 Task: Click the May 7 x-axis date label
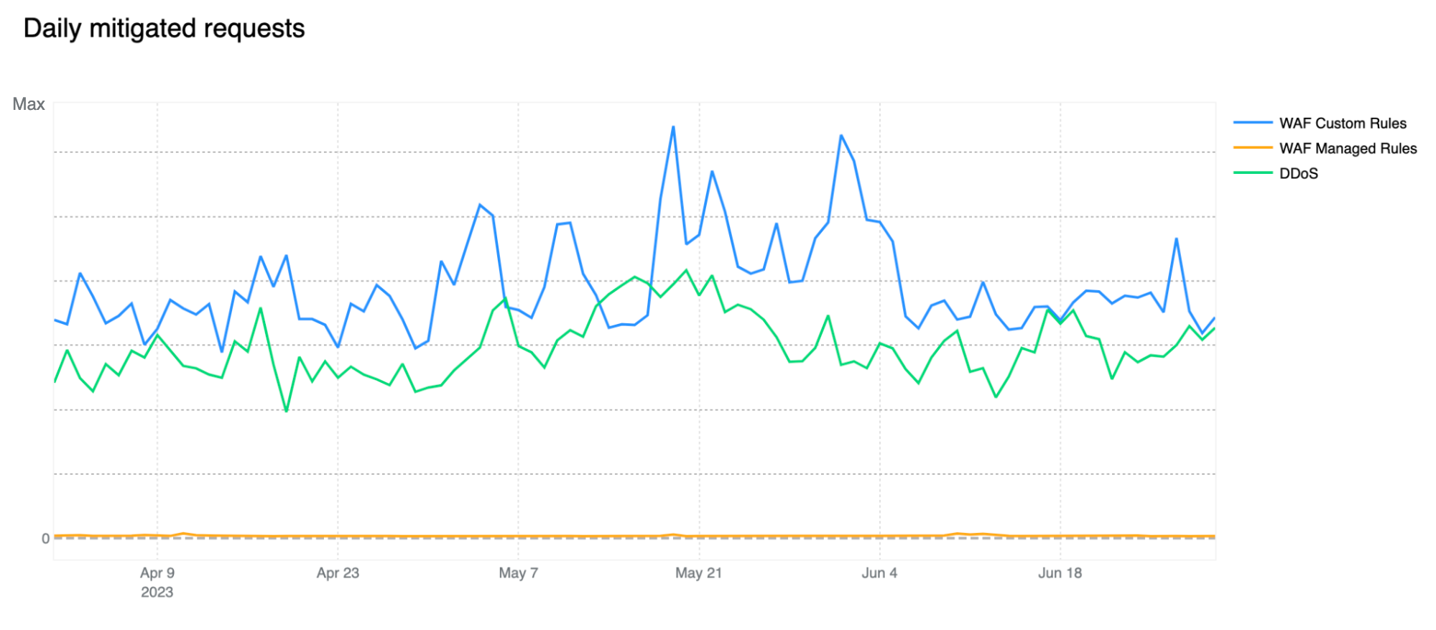[x=518, y=573]
